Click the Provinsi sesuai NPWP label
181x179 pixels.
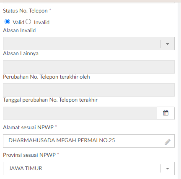(29, 155)
